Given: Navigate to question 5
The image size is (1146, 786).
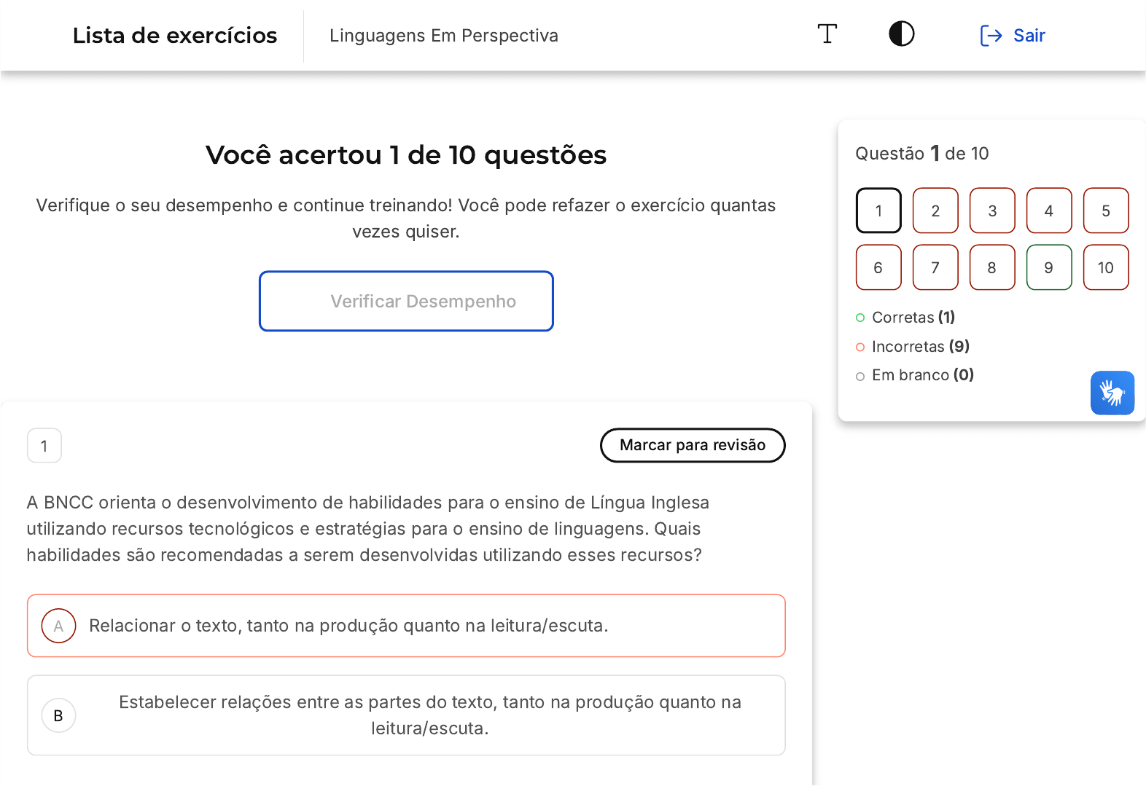Looking at the screenshot, I should click(x=1106, y=211).
